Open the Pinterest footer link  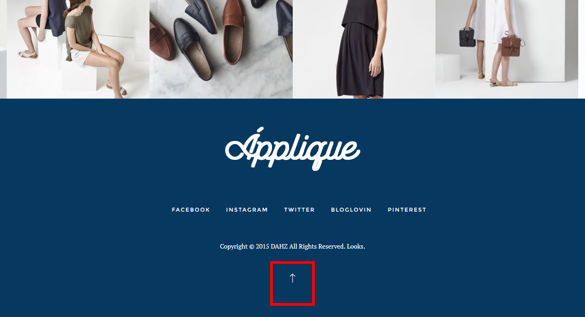(x=407, y=210)
